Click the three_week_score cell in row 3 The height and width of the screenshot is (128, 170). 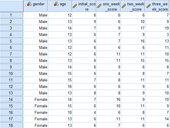point(158,28)
